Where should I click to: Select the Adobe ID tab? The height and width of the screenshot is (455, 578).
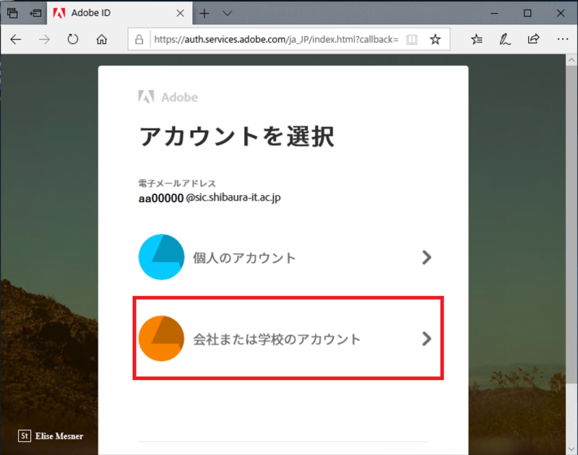coord(119,13)
